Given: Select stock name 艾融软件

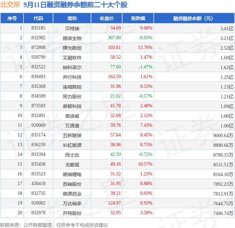Looking at the screenshot, I should point(72,58).
